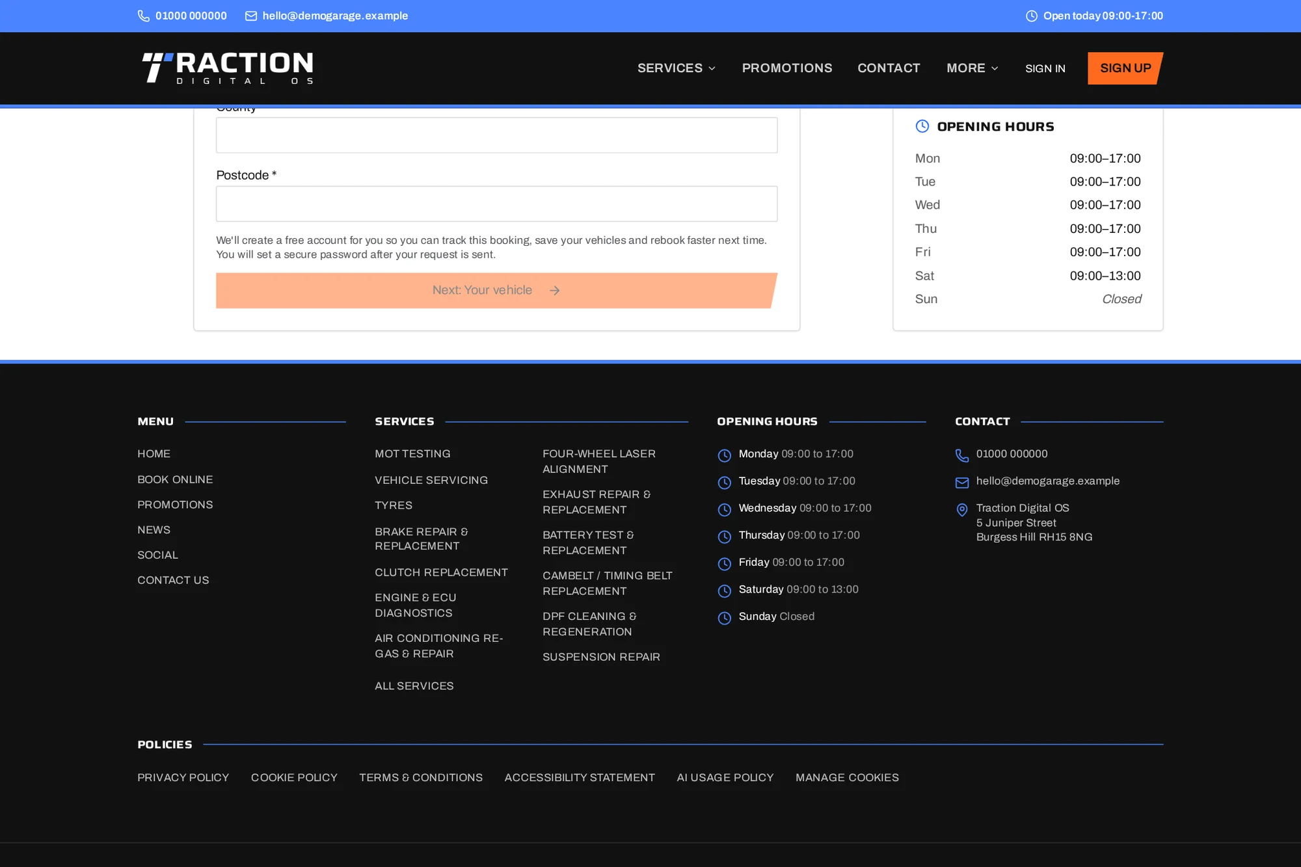Click the Open today 09:00-17:00 text

(1103, 16)
